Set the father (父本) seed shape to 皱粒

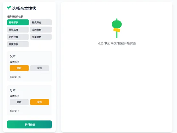40,68
